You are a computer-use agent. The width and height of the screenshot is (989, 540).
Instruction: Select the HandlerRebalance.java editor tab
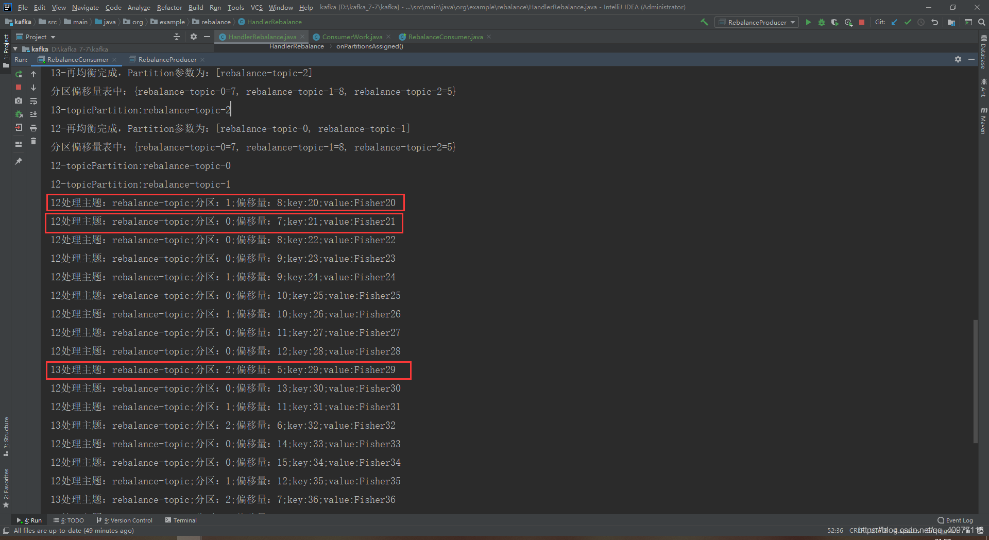pos(262,37)
